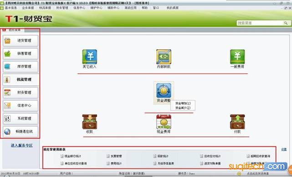Open the 财务管理 menu in menu bar

(x=62, y=8)
